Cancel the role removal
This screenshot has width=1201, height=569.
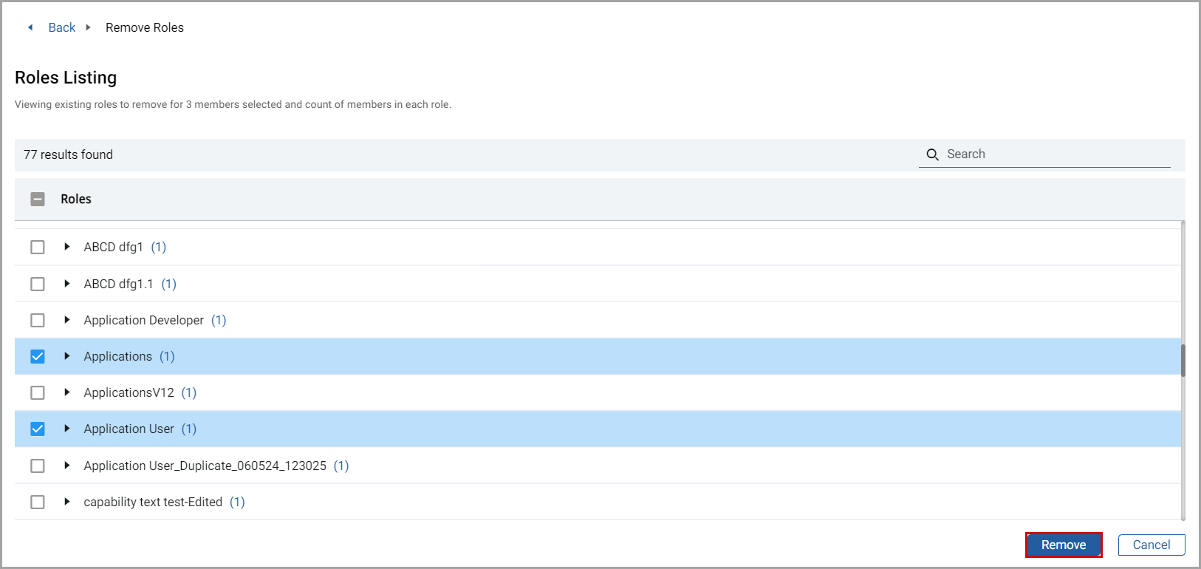(1151, 545)
